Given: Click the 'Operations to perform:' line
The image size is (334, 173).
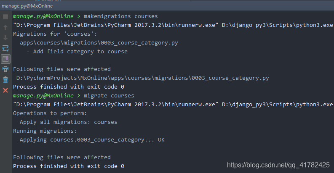Looking at the screenshot, I should coord(50,113).
